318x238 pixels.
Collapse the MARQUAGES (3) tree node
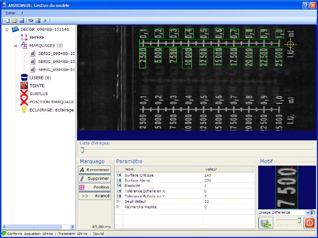pos(15,45)
